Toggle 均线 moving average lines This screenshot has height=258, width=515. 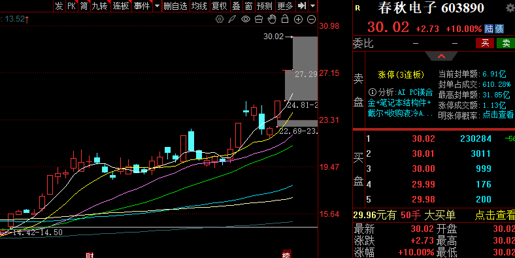[199, 6]
